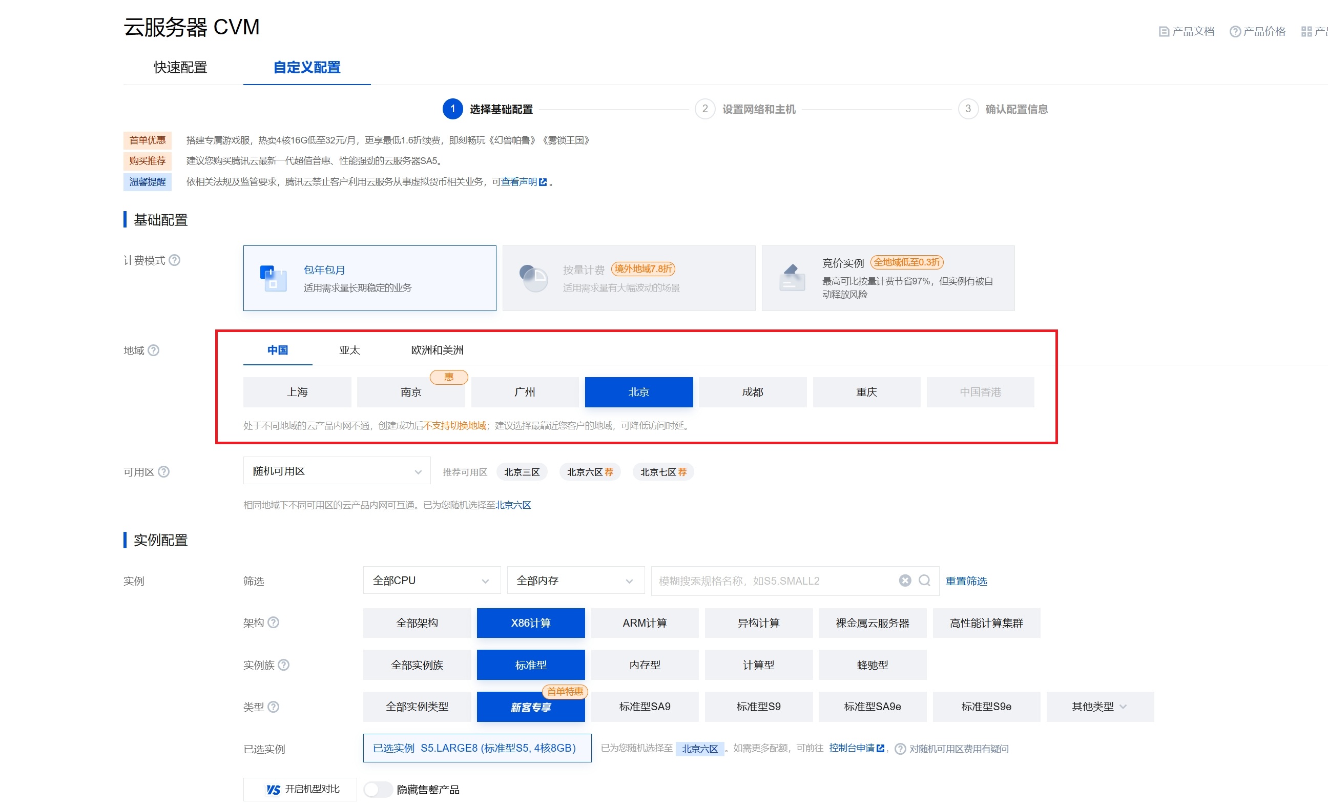Click the 按量计费 pie chart icon
1328x807 pixels.
(x=533, y=278)
